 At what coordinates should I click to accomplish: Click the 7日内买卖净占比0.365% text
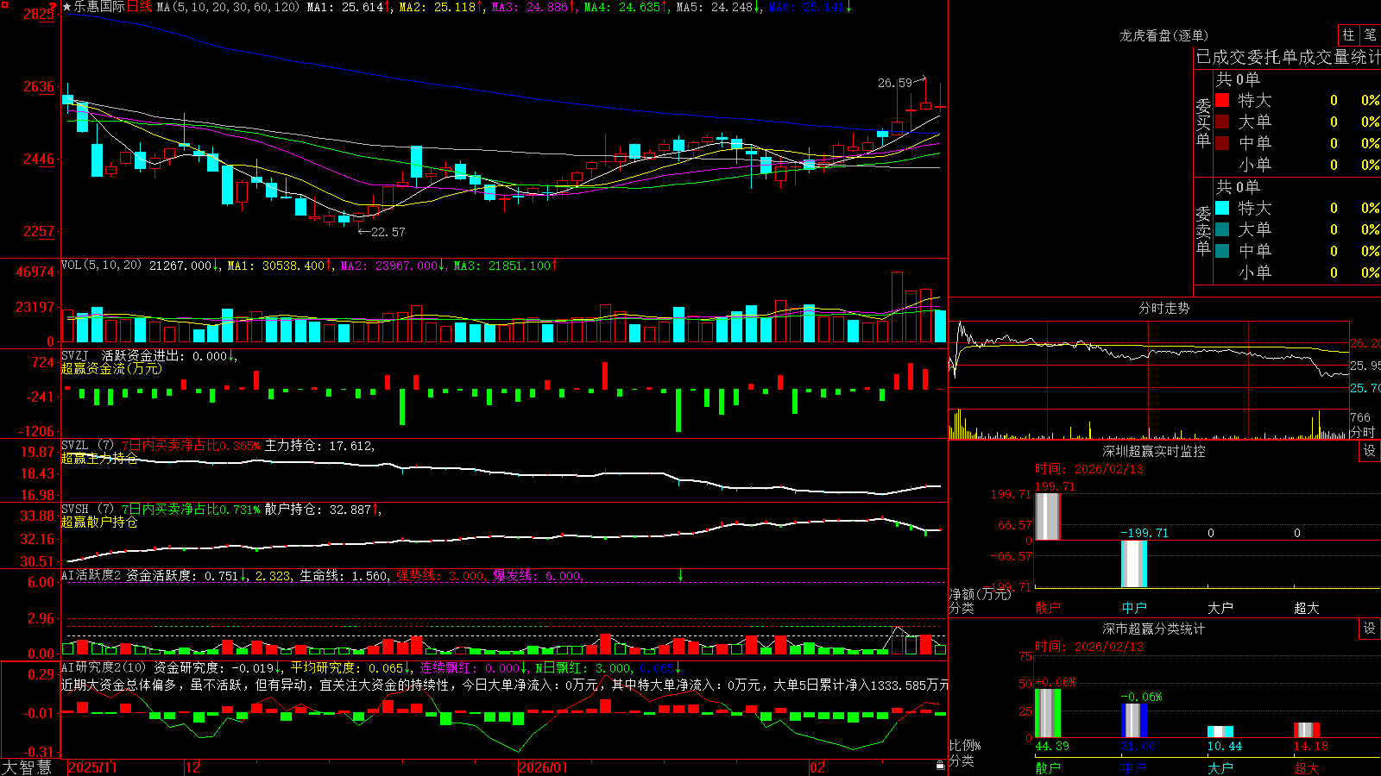(x=191, y=446)
